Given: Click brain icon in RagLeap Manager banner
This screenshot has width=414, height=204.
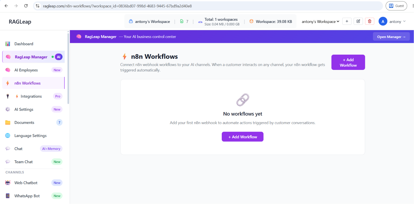Looking at the screenshot, I should coord(79,36).
